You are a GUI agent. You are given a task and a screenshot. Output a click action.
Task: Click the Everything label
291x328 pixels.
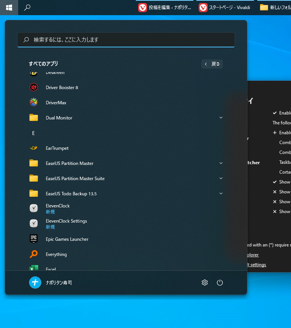(x=56, y=254)
